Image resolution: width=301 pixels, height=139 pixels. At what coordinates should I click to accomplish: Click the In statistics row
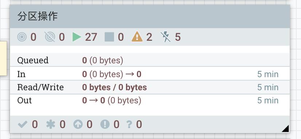click(150, 74)
